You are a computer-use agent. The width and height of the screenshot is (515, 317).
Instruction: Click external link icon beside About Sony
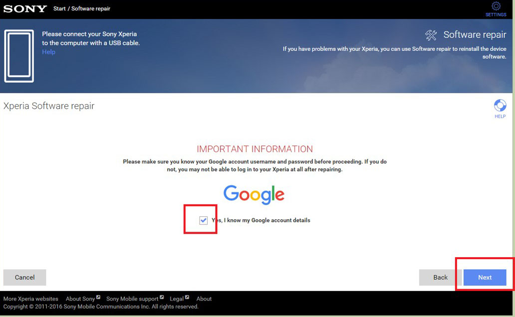[98, 297]
